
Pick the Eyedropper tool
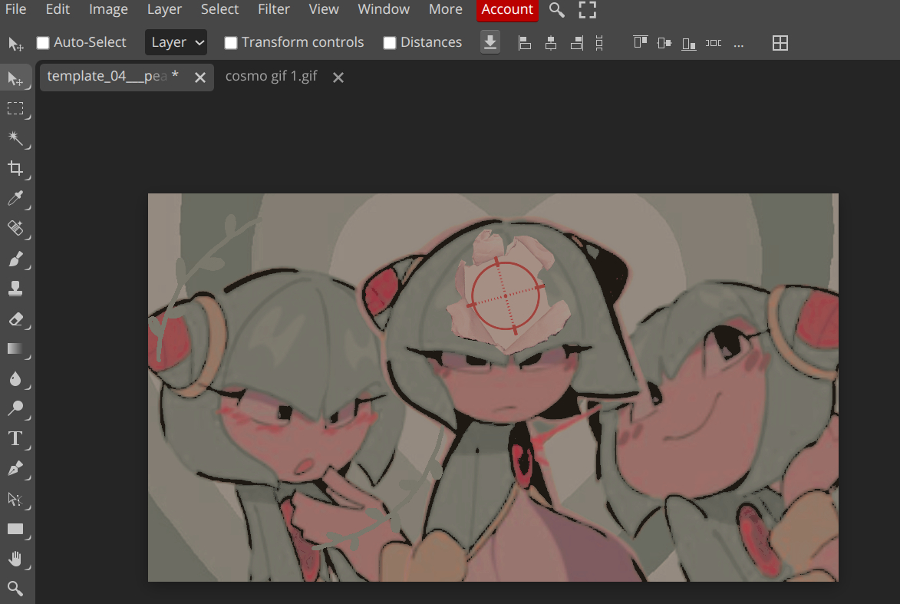15,199
